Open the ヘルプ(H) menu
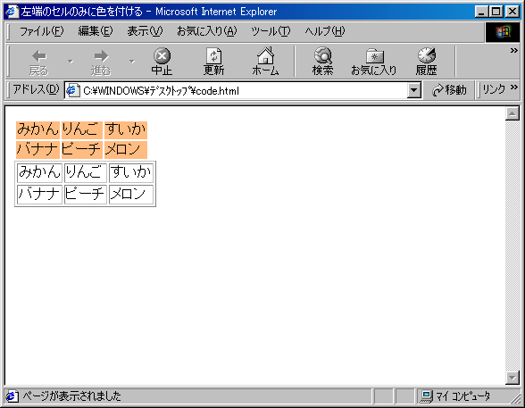This screenshot has height=408, width=525. pos(324,31)
